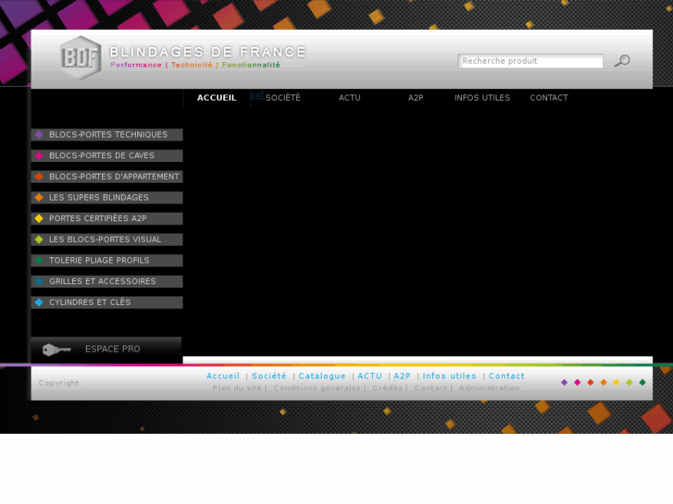This screenshot has height=504, width=673.
Task: Open Plan du site footer link
Action: tap(237, 388)
